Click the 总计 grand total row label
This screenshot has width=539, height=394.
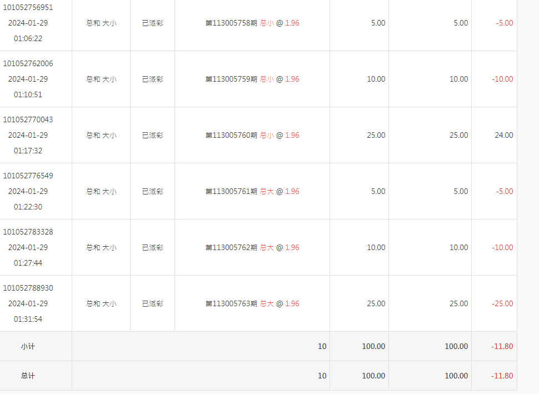pyautogui.click(x=28, y=376)
